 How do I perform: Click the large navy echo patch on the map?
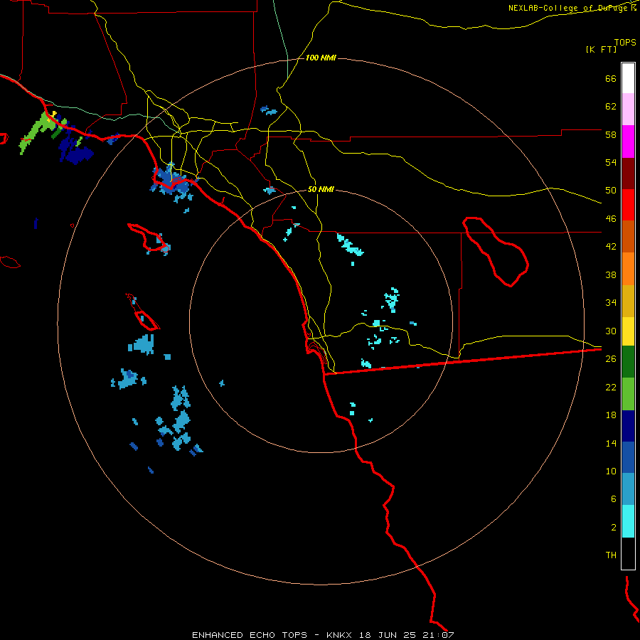pyautogui.click(x=76, y=154)
